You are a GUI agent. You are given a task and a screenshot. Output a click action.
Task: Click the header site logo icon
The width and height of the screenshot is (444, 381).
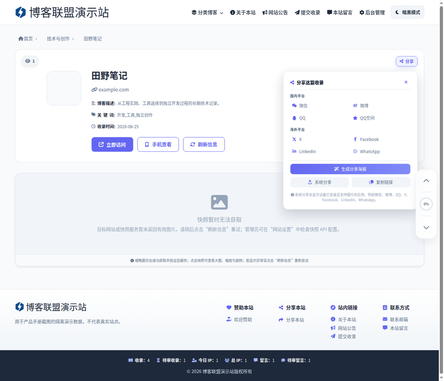coord(20,12)
